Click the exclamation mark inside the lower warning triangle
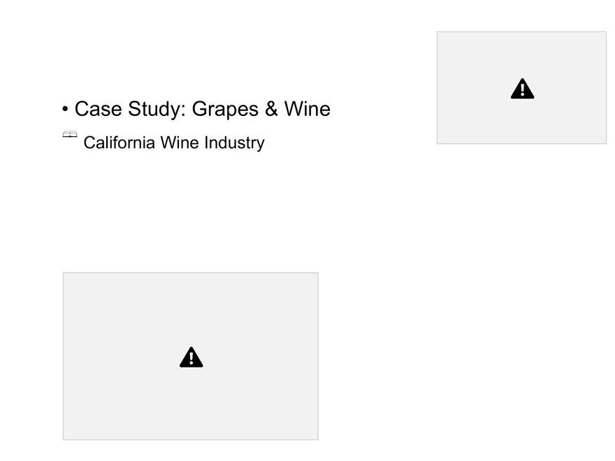Image resolution: width=615 pixels, height=461 pixels. point(191,359)
